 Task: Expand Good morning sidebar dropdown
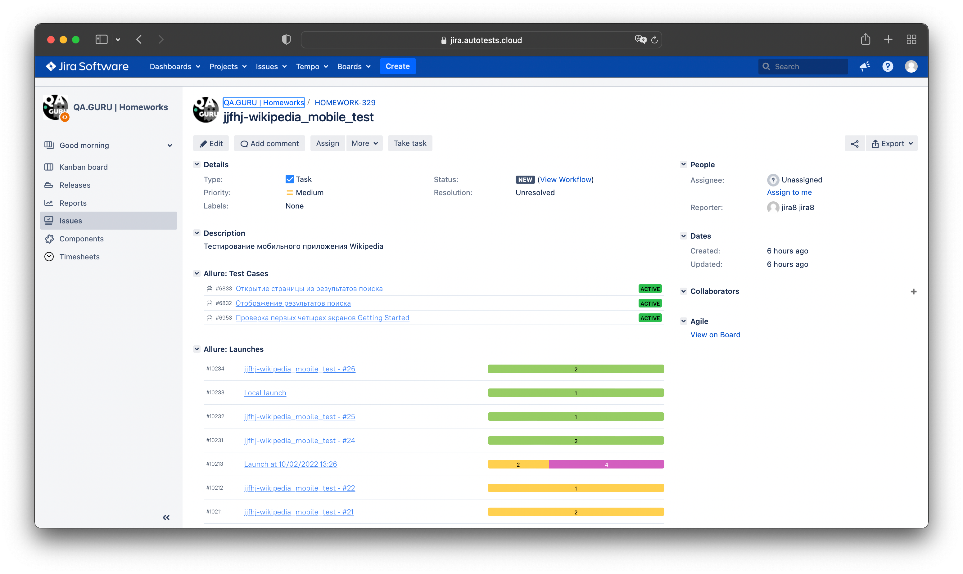170,146
